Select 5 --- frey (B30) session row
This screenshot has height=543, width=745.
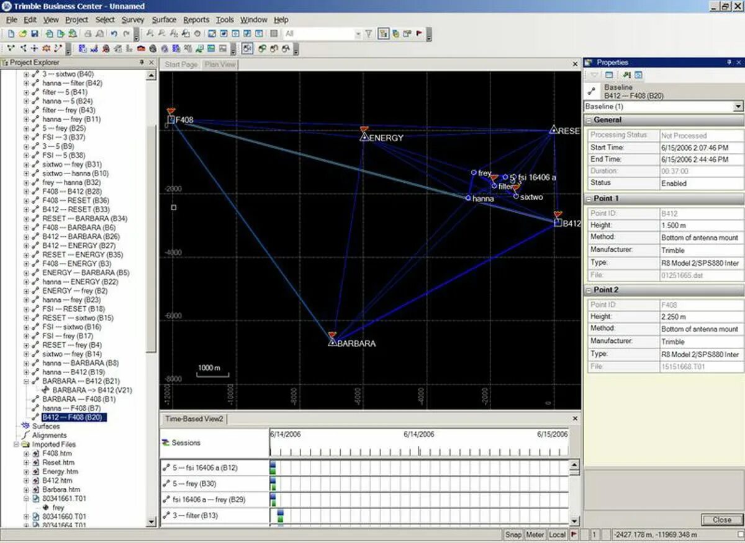(215, 483)
